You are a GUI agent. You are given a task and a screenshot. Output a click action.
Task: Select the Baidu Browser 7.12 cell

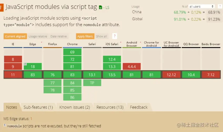211,75
